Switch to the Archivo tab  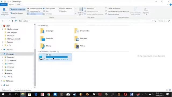tap(4, 5)
